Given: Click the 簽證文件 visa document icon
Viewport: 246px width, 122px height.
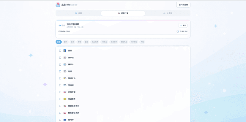Looking at the screenshot, I should click(65, 78).
